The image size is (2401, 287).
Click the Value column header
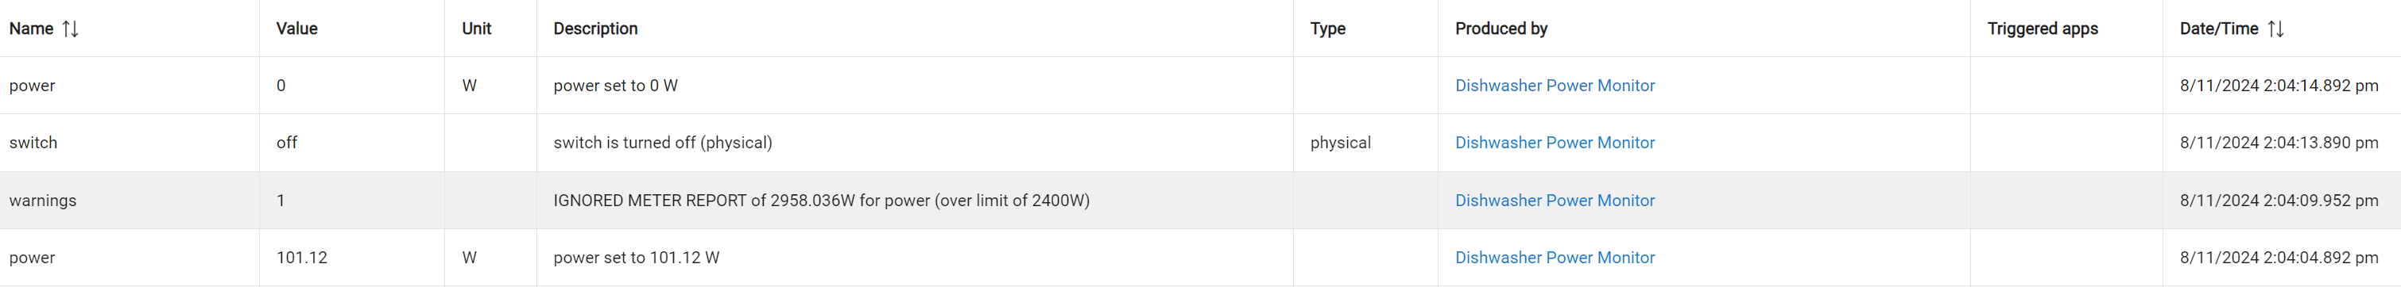(x=296, y=29)
